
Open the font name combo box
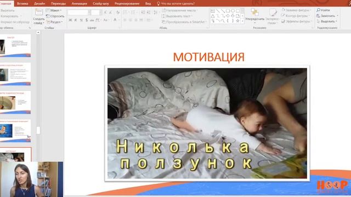pos(79,13)
